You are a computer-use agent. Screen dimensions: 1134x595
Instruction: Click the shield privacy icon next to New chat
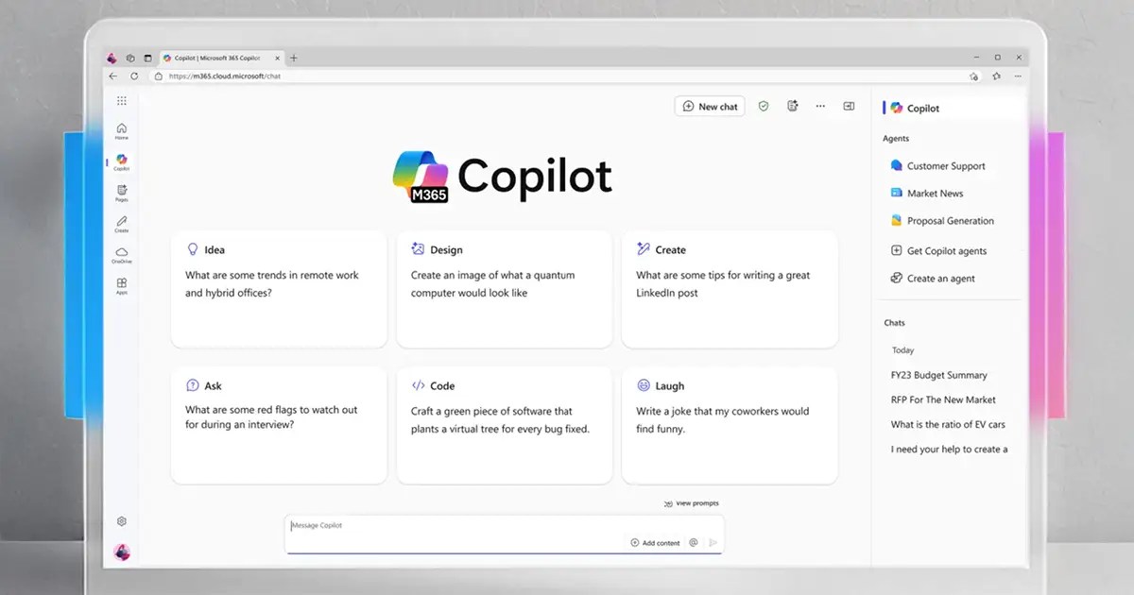(x=764, y=106)
